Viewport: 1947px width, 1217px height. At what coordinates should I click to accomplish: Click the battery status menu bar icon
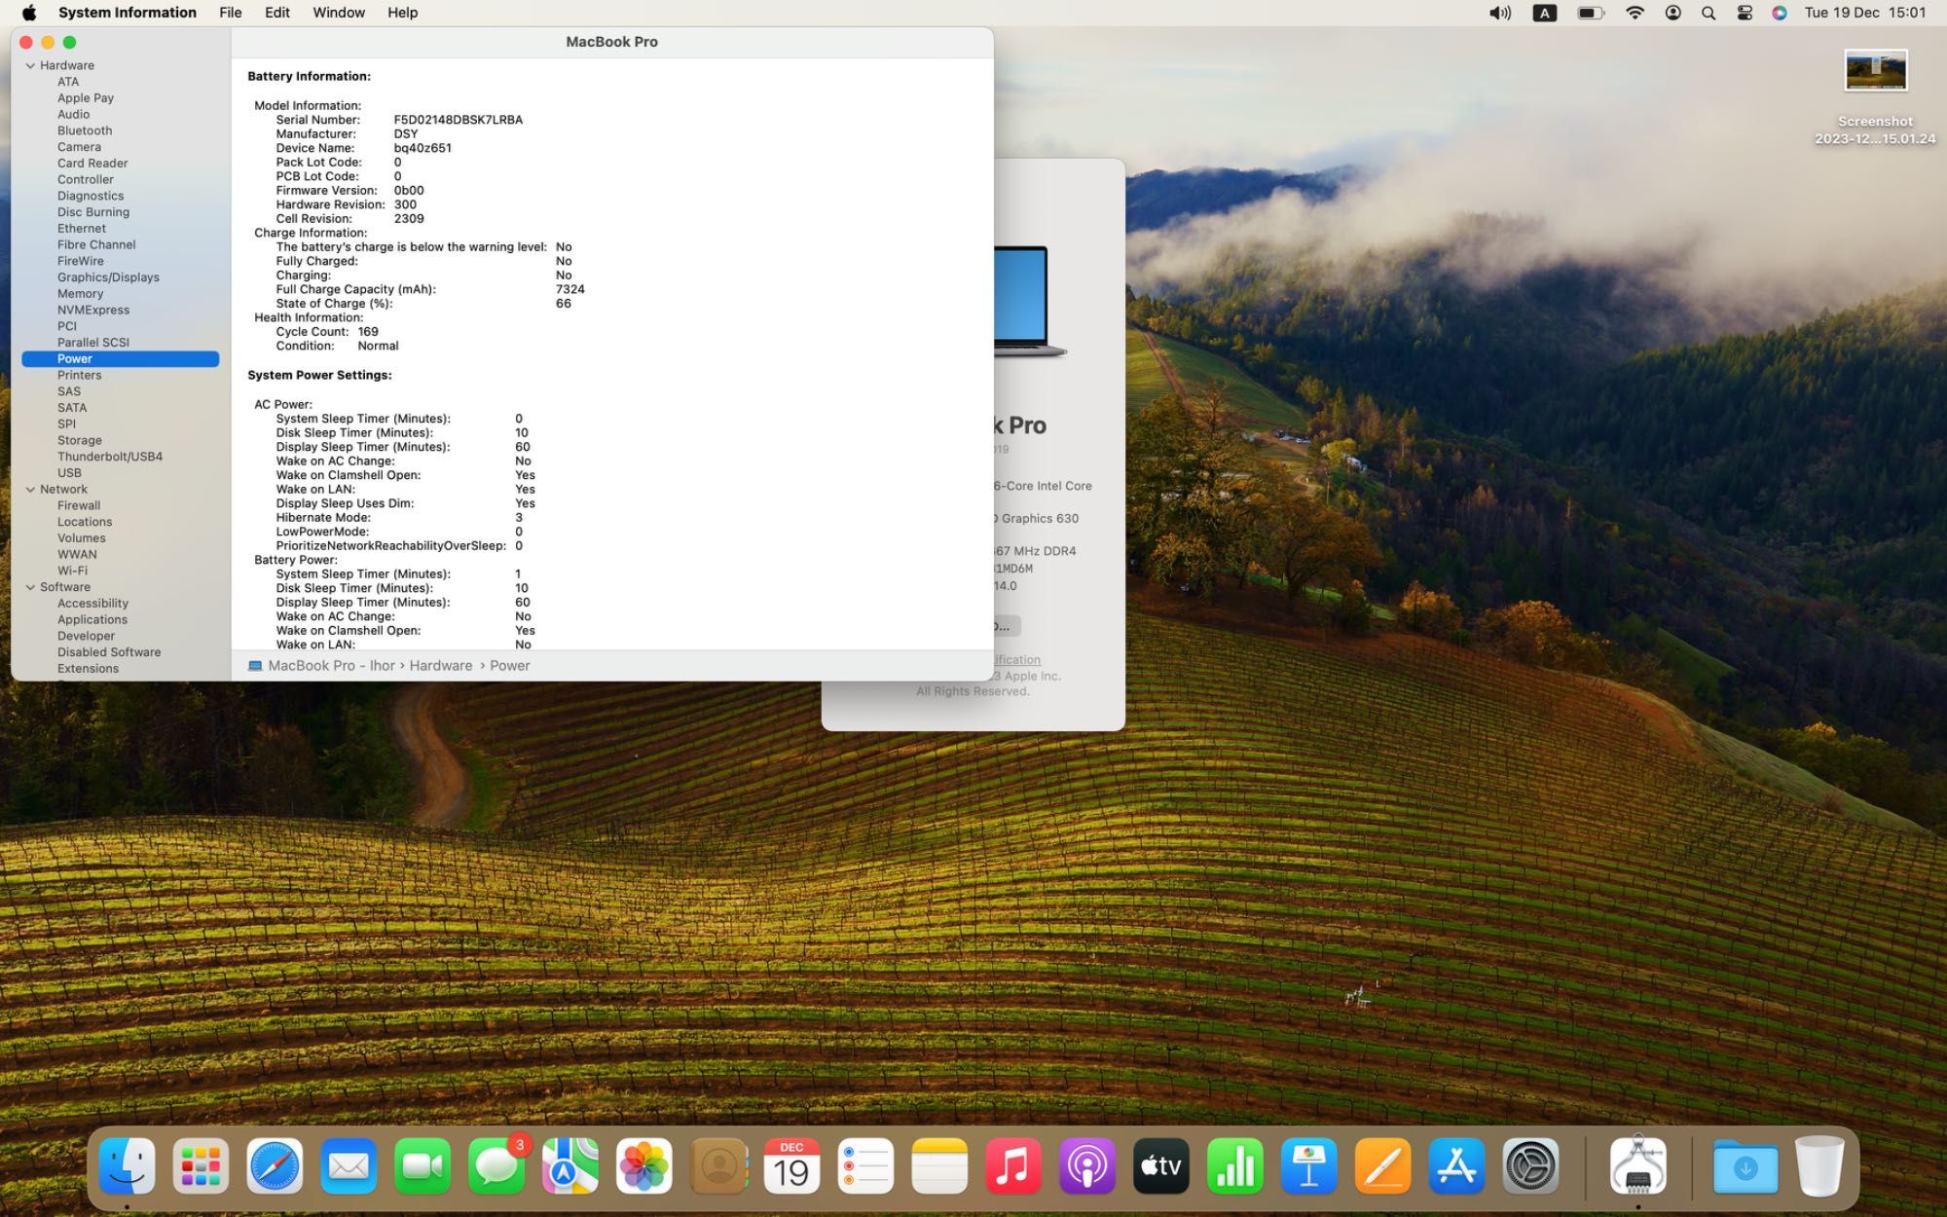(x=1591, y=13)
